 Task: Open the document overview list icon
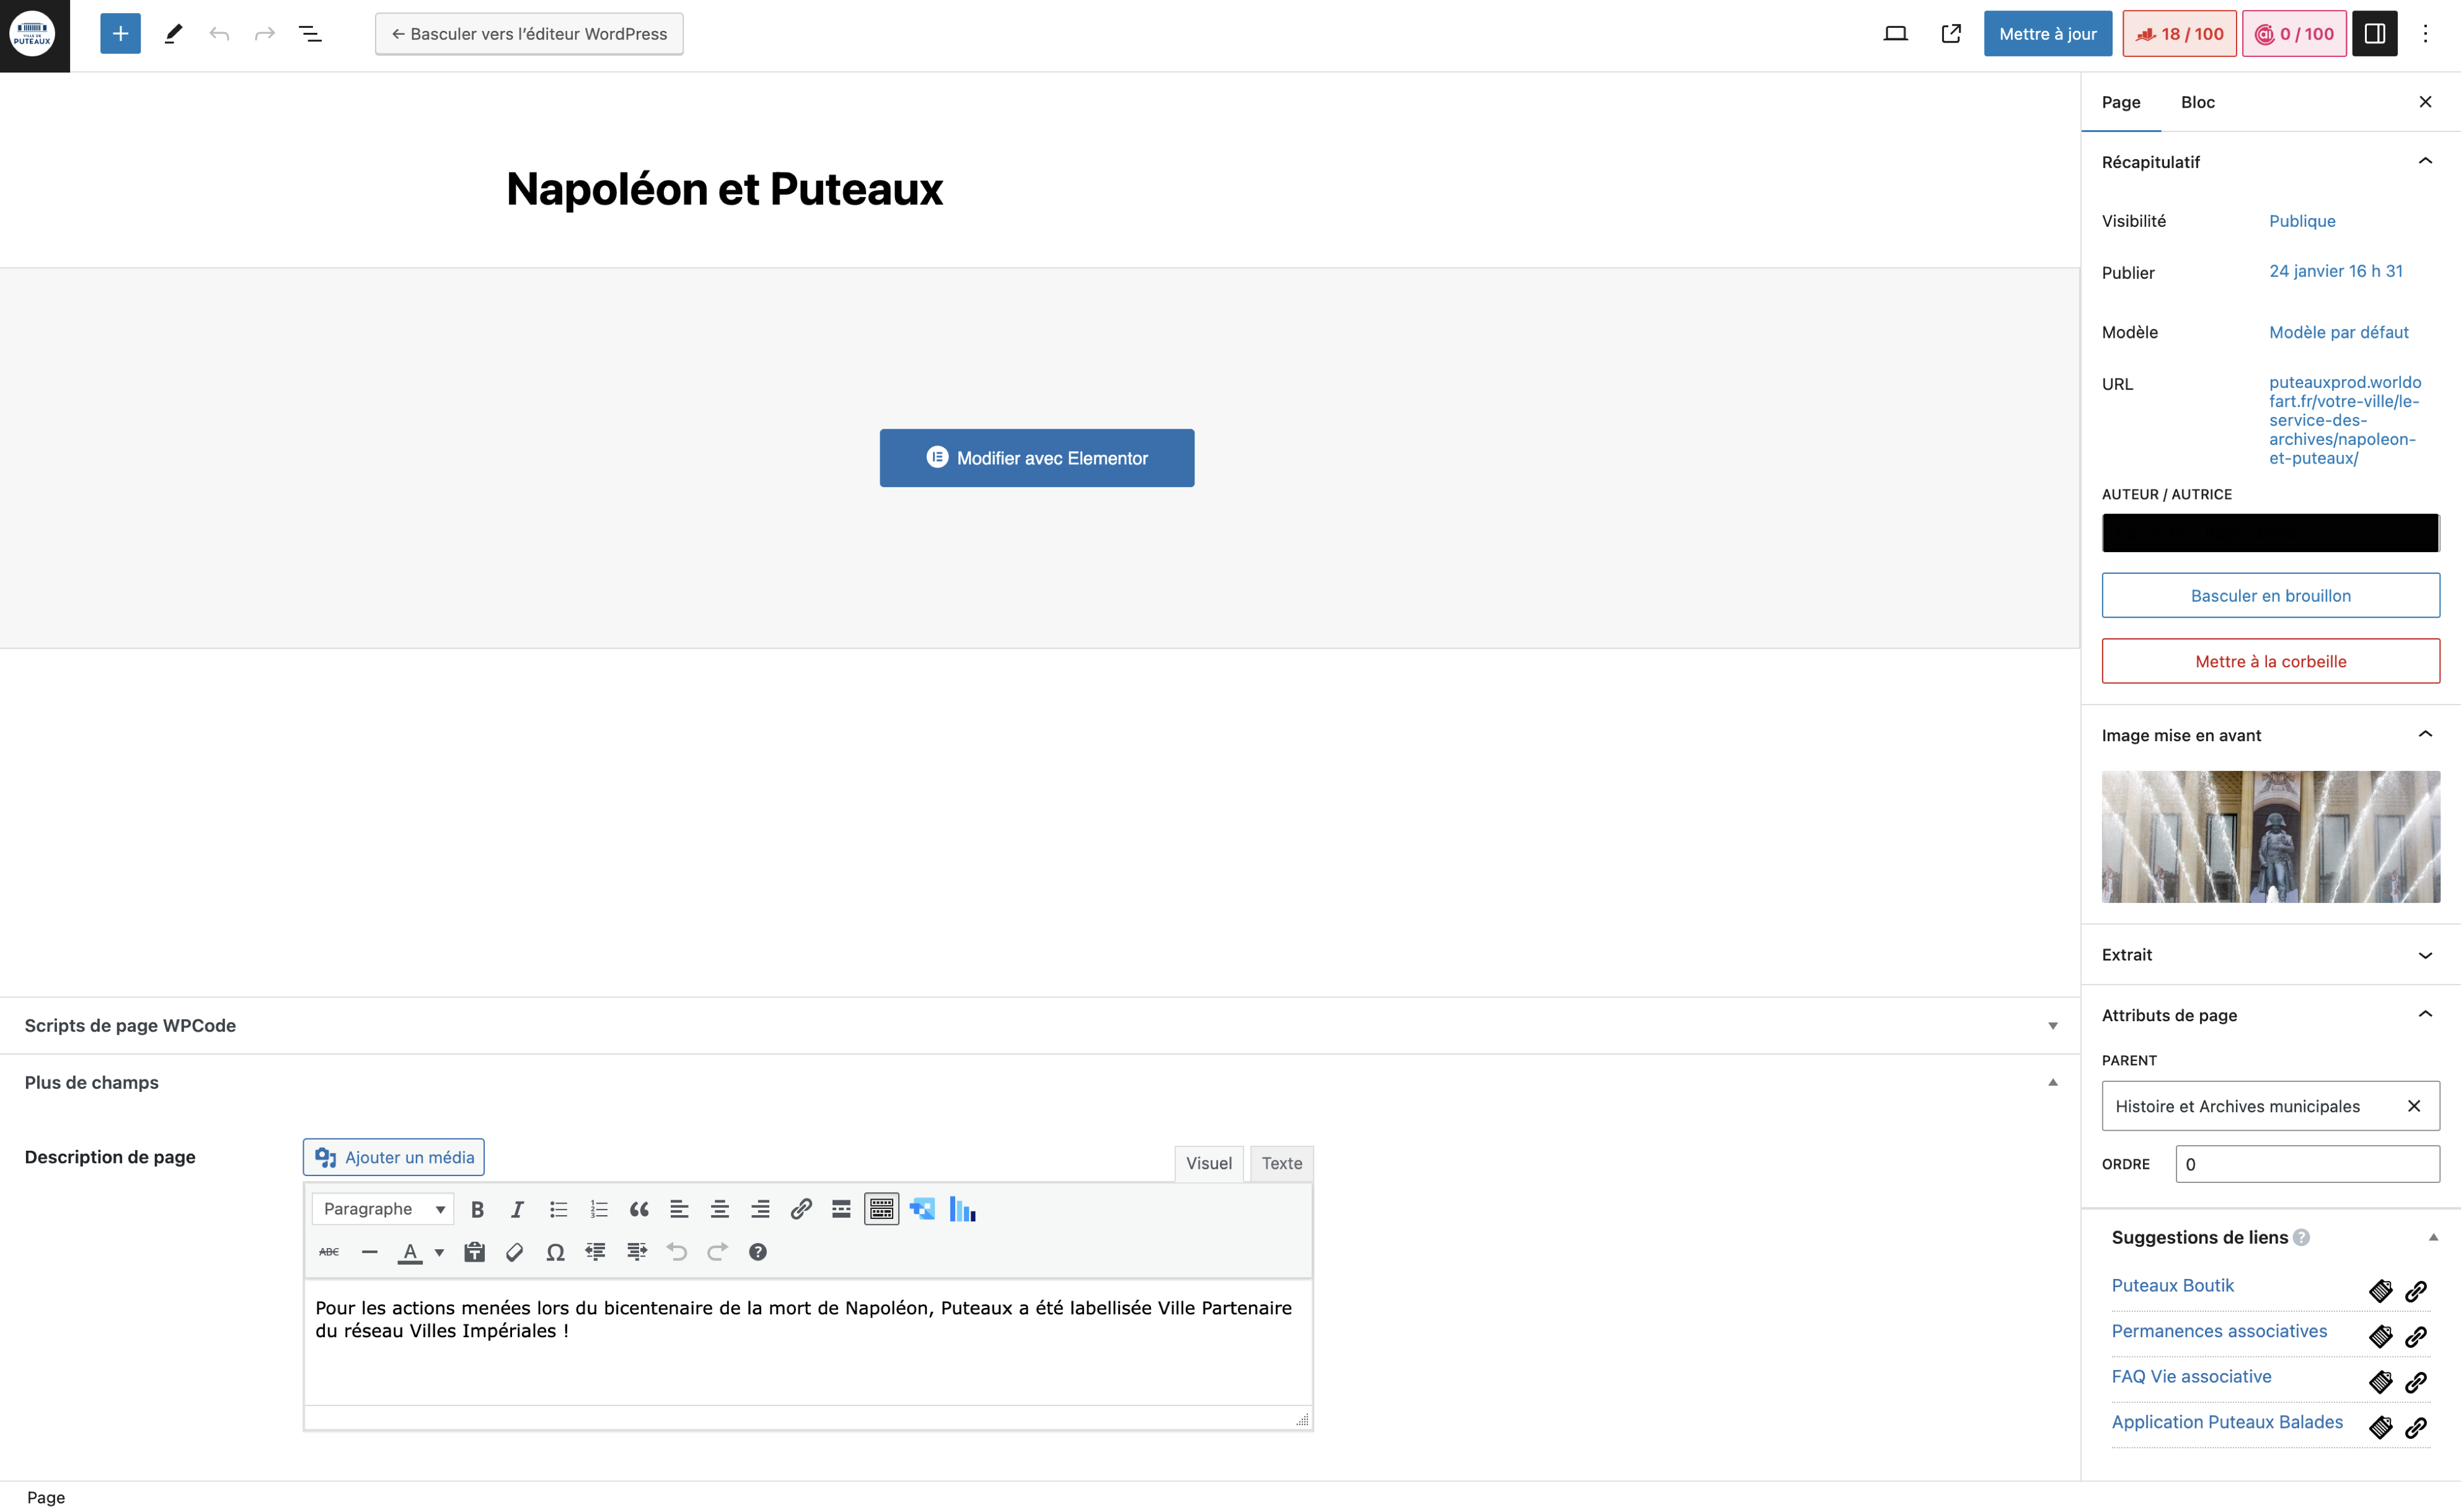(x=310, y=34)
